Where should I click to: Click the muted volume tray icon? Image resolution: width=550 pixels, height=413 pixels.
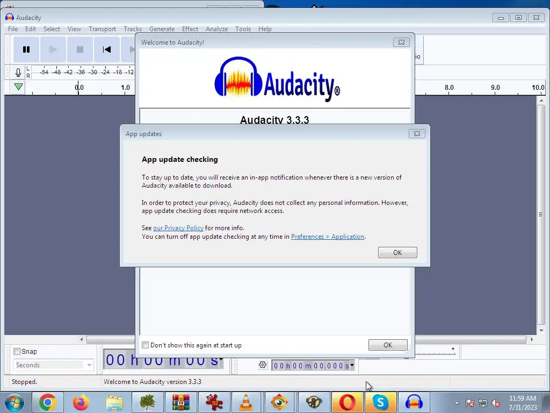(x=496, y=403)
